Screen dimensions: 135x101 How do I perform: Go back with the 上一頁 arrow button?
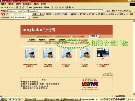[x=4, y=7]
